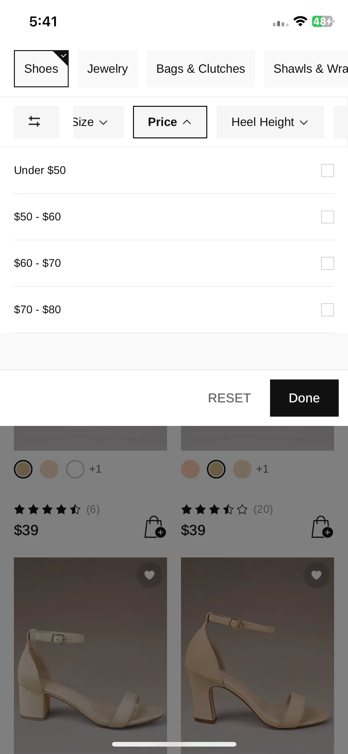Check the Under $50 price box
Screen dimensions: 348x754
tap(328, 171)
